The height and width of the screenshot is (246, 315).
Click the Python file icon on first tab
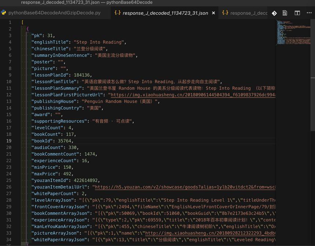3,12
